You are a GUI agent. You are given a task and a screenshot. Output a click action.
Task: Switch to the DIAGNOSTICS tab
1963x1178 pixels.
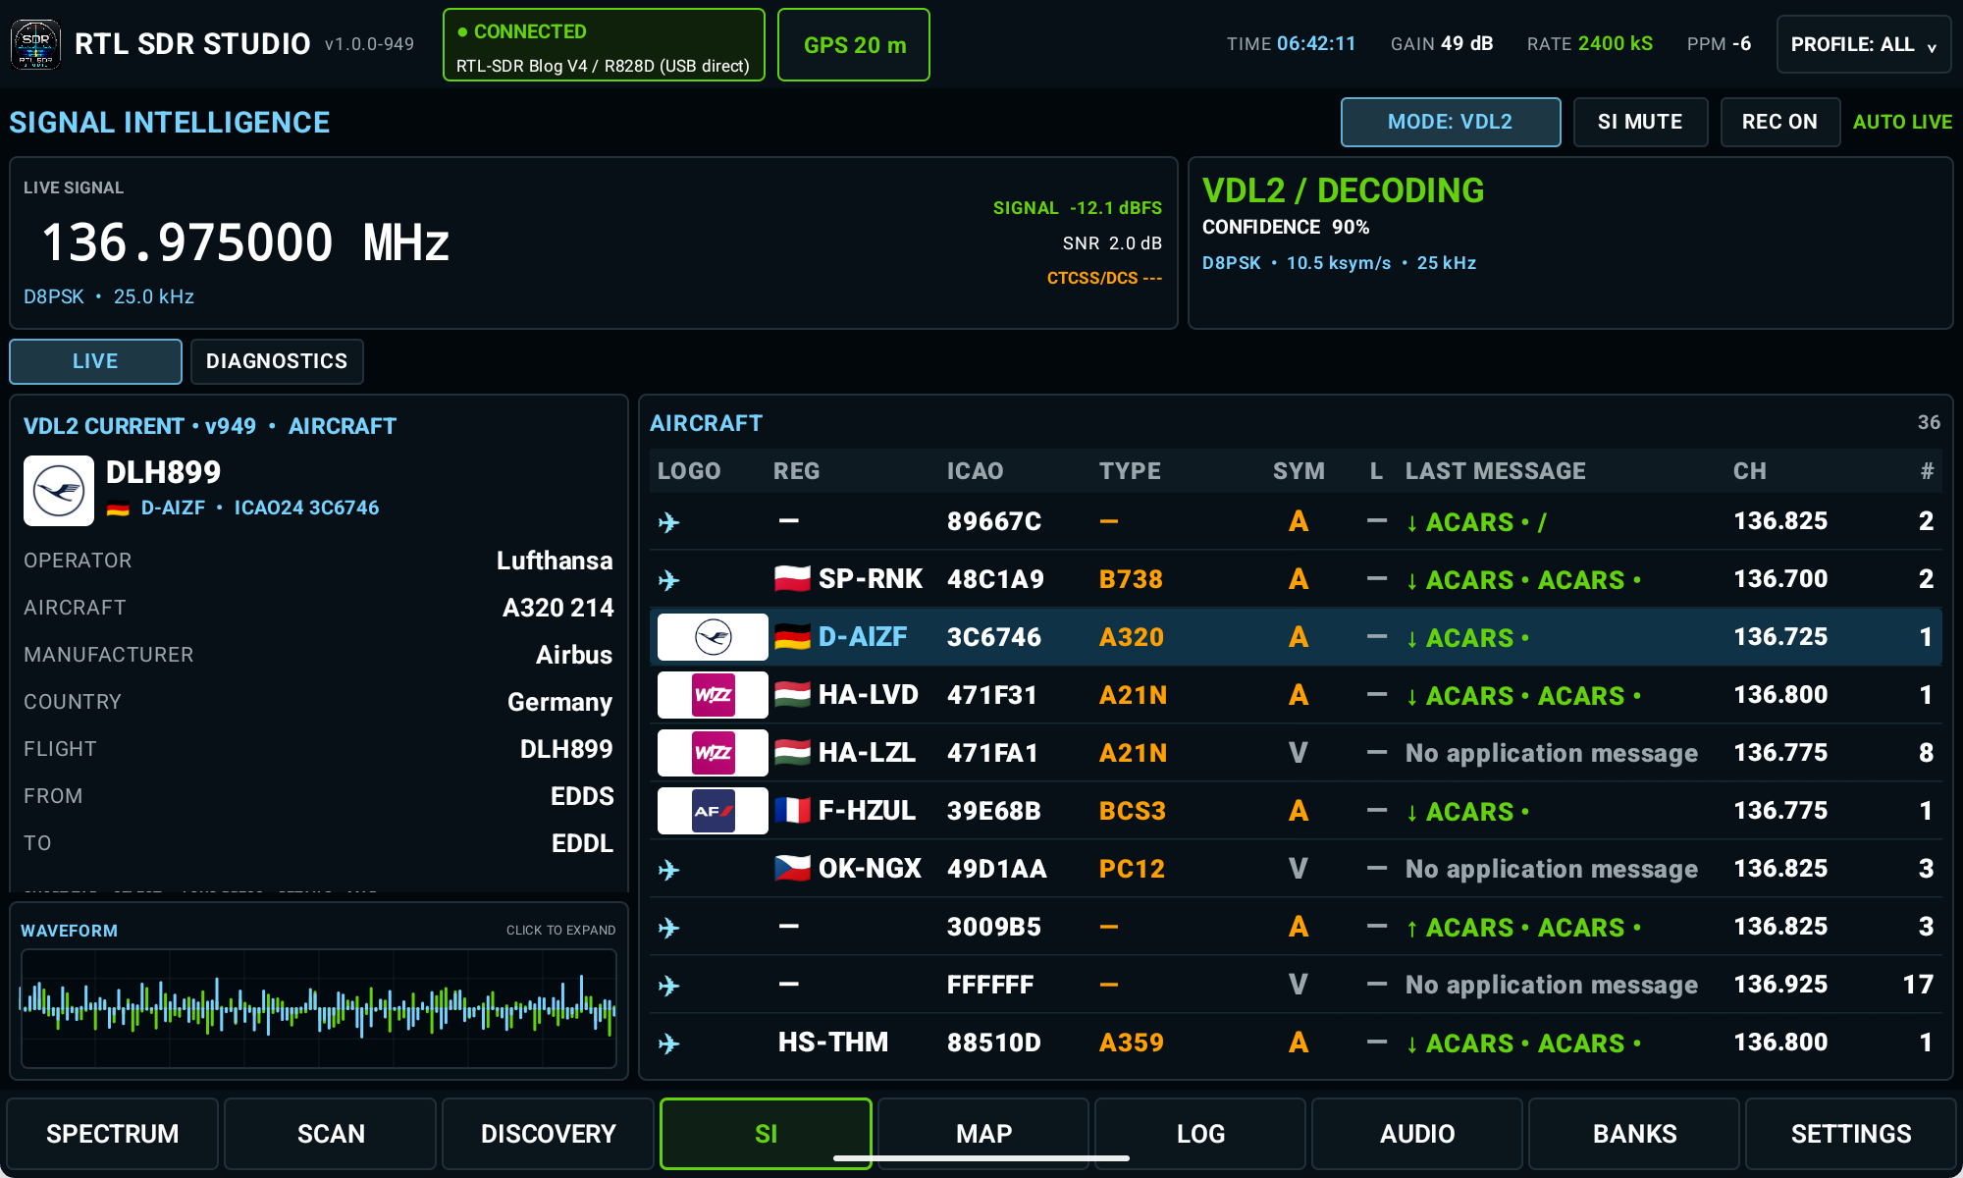point(277,361)
